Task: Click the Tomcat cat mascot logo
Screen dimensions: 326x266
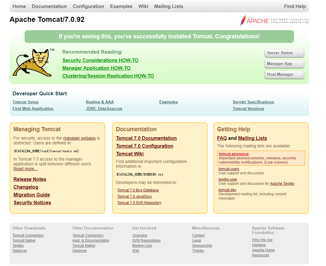Action: coord(33,63)
